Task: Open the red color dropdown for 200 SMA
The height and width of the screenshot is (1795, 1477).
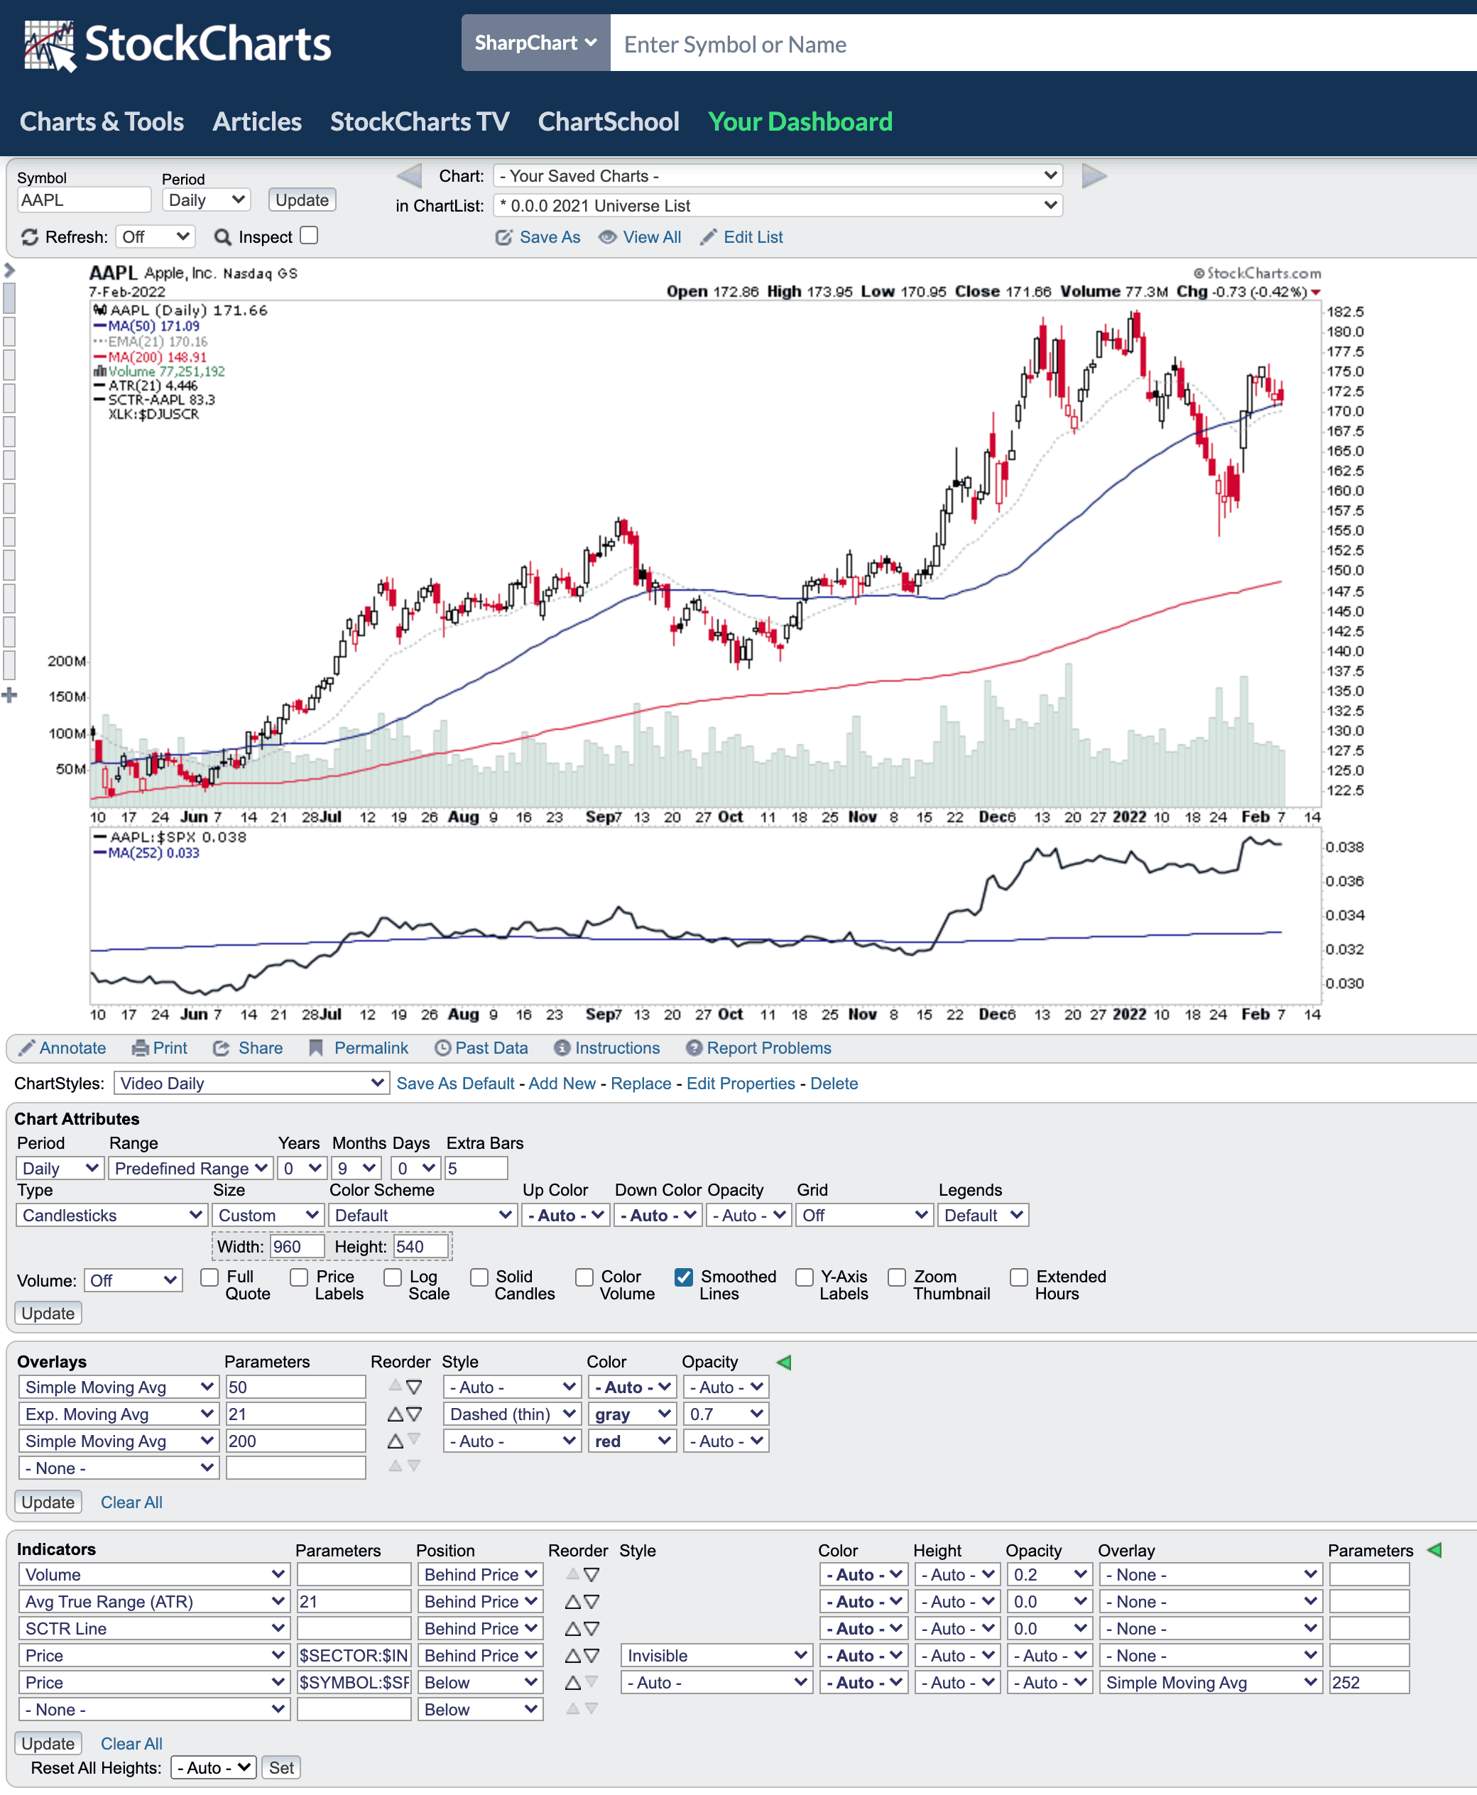Action: click(x=631, y=1441)
